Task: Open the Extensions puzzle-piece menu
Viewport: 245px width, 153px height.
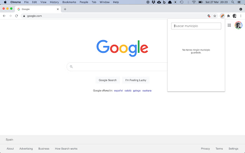Action: (x=229, y=16)
